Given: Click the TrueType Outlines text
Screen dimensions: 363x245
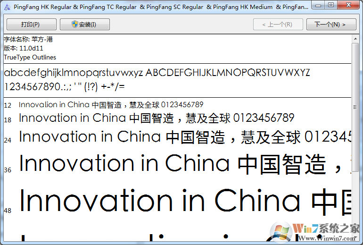Looking at the screenshot, I should point(30,57).
